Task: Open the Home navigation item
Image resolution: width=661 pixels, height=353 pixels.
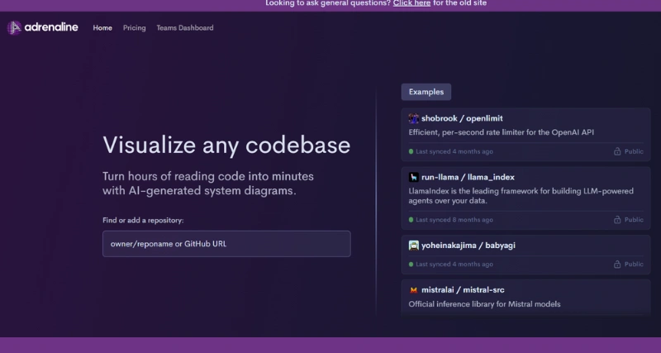Action: click(x=102, y=28)
